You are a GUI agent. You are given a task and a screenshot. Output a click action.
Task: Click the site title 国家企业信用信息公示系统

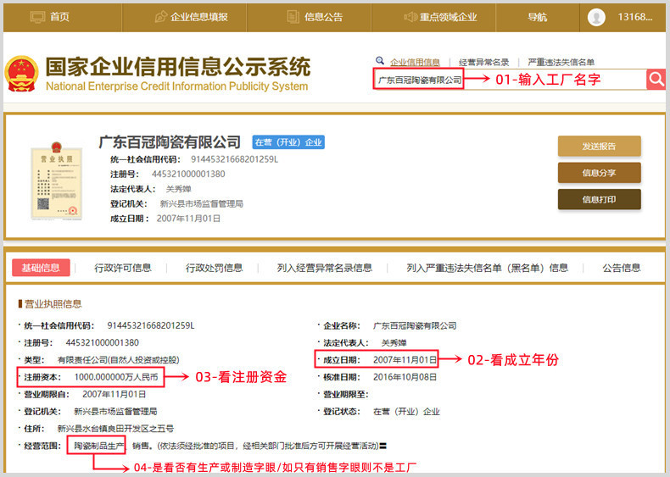tap(178, 67)
